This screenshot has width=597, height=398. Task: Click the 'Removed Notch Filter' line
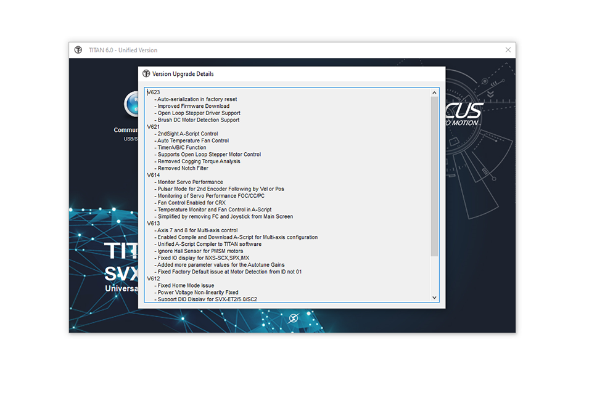click(x=183, y=168)
